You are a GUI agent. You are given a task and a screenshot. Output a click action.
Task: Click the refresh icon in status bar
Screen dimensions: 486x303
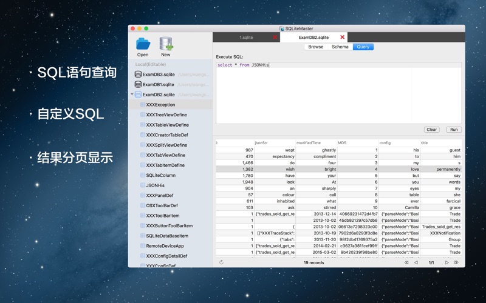tap(221, 262)
